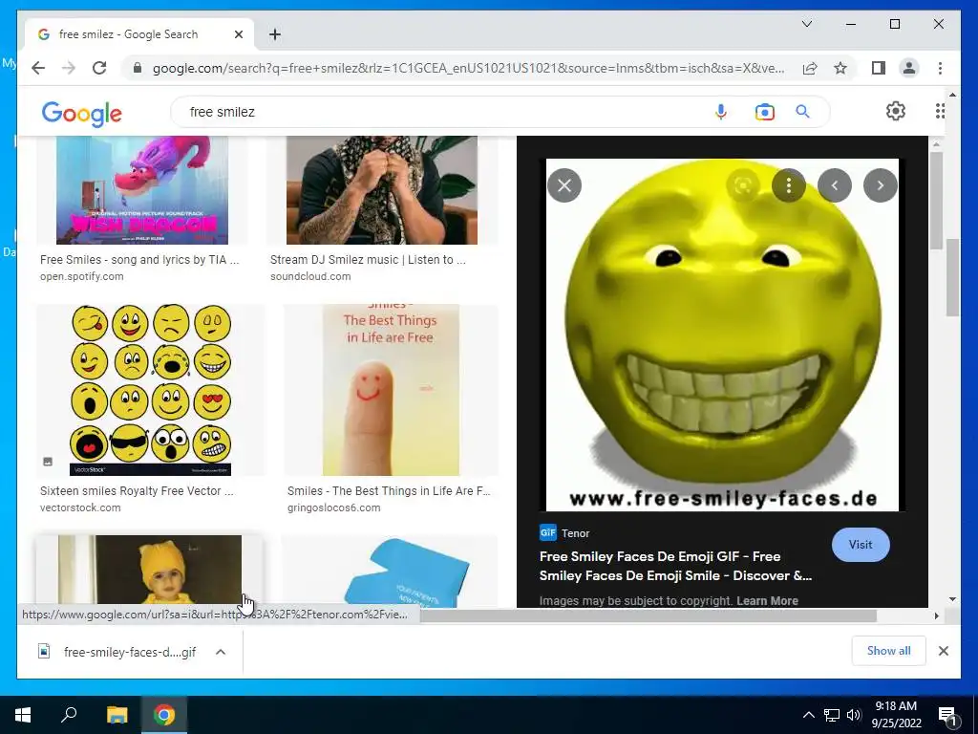Open the Tenor source link
The width and height of the screenshot is (978, 734).
click(x=564, y=532)
